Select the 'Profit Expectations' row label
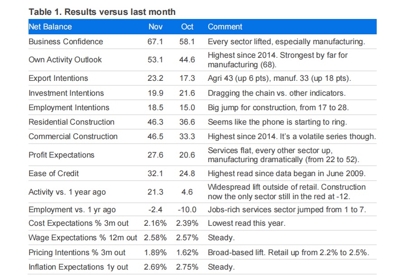 click(x=62, y=155)
